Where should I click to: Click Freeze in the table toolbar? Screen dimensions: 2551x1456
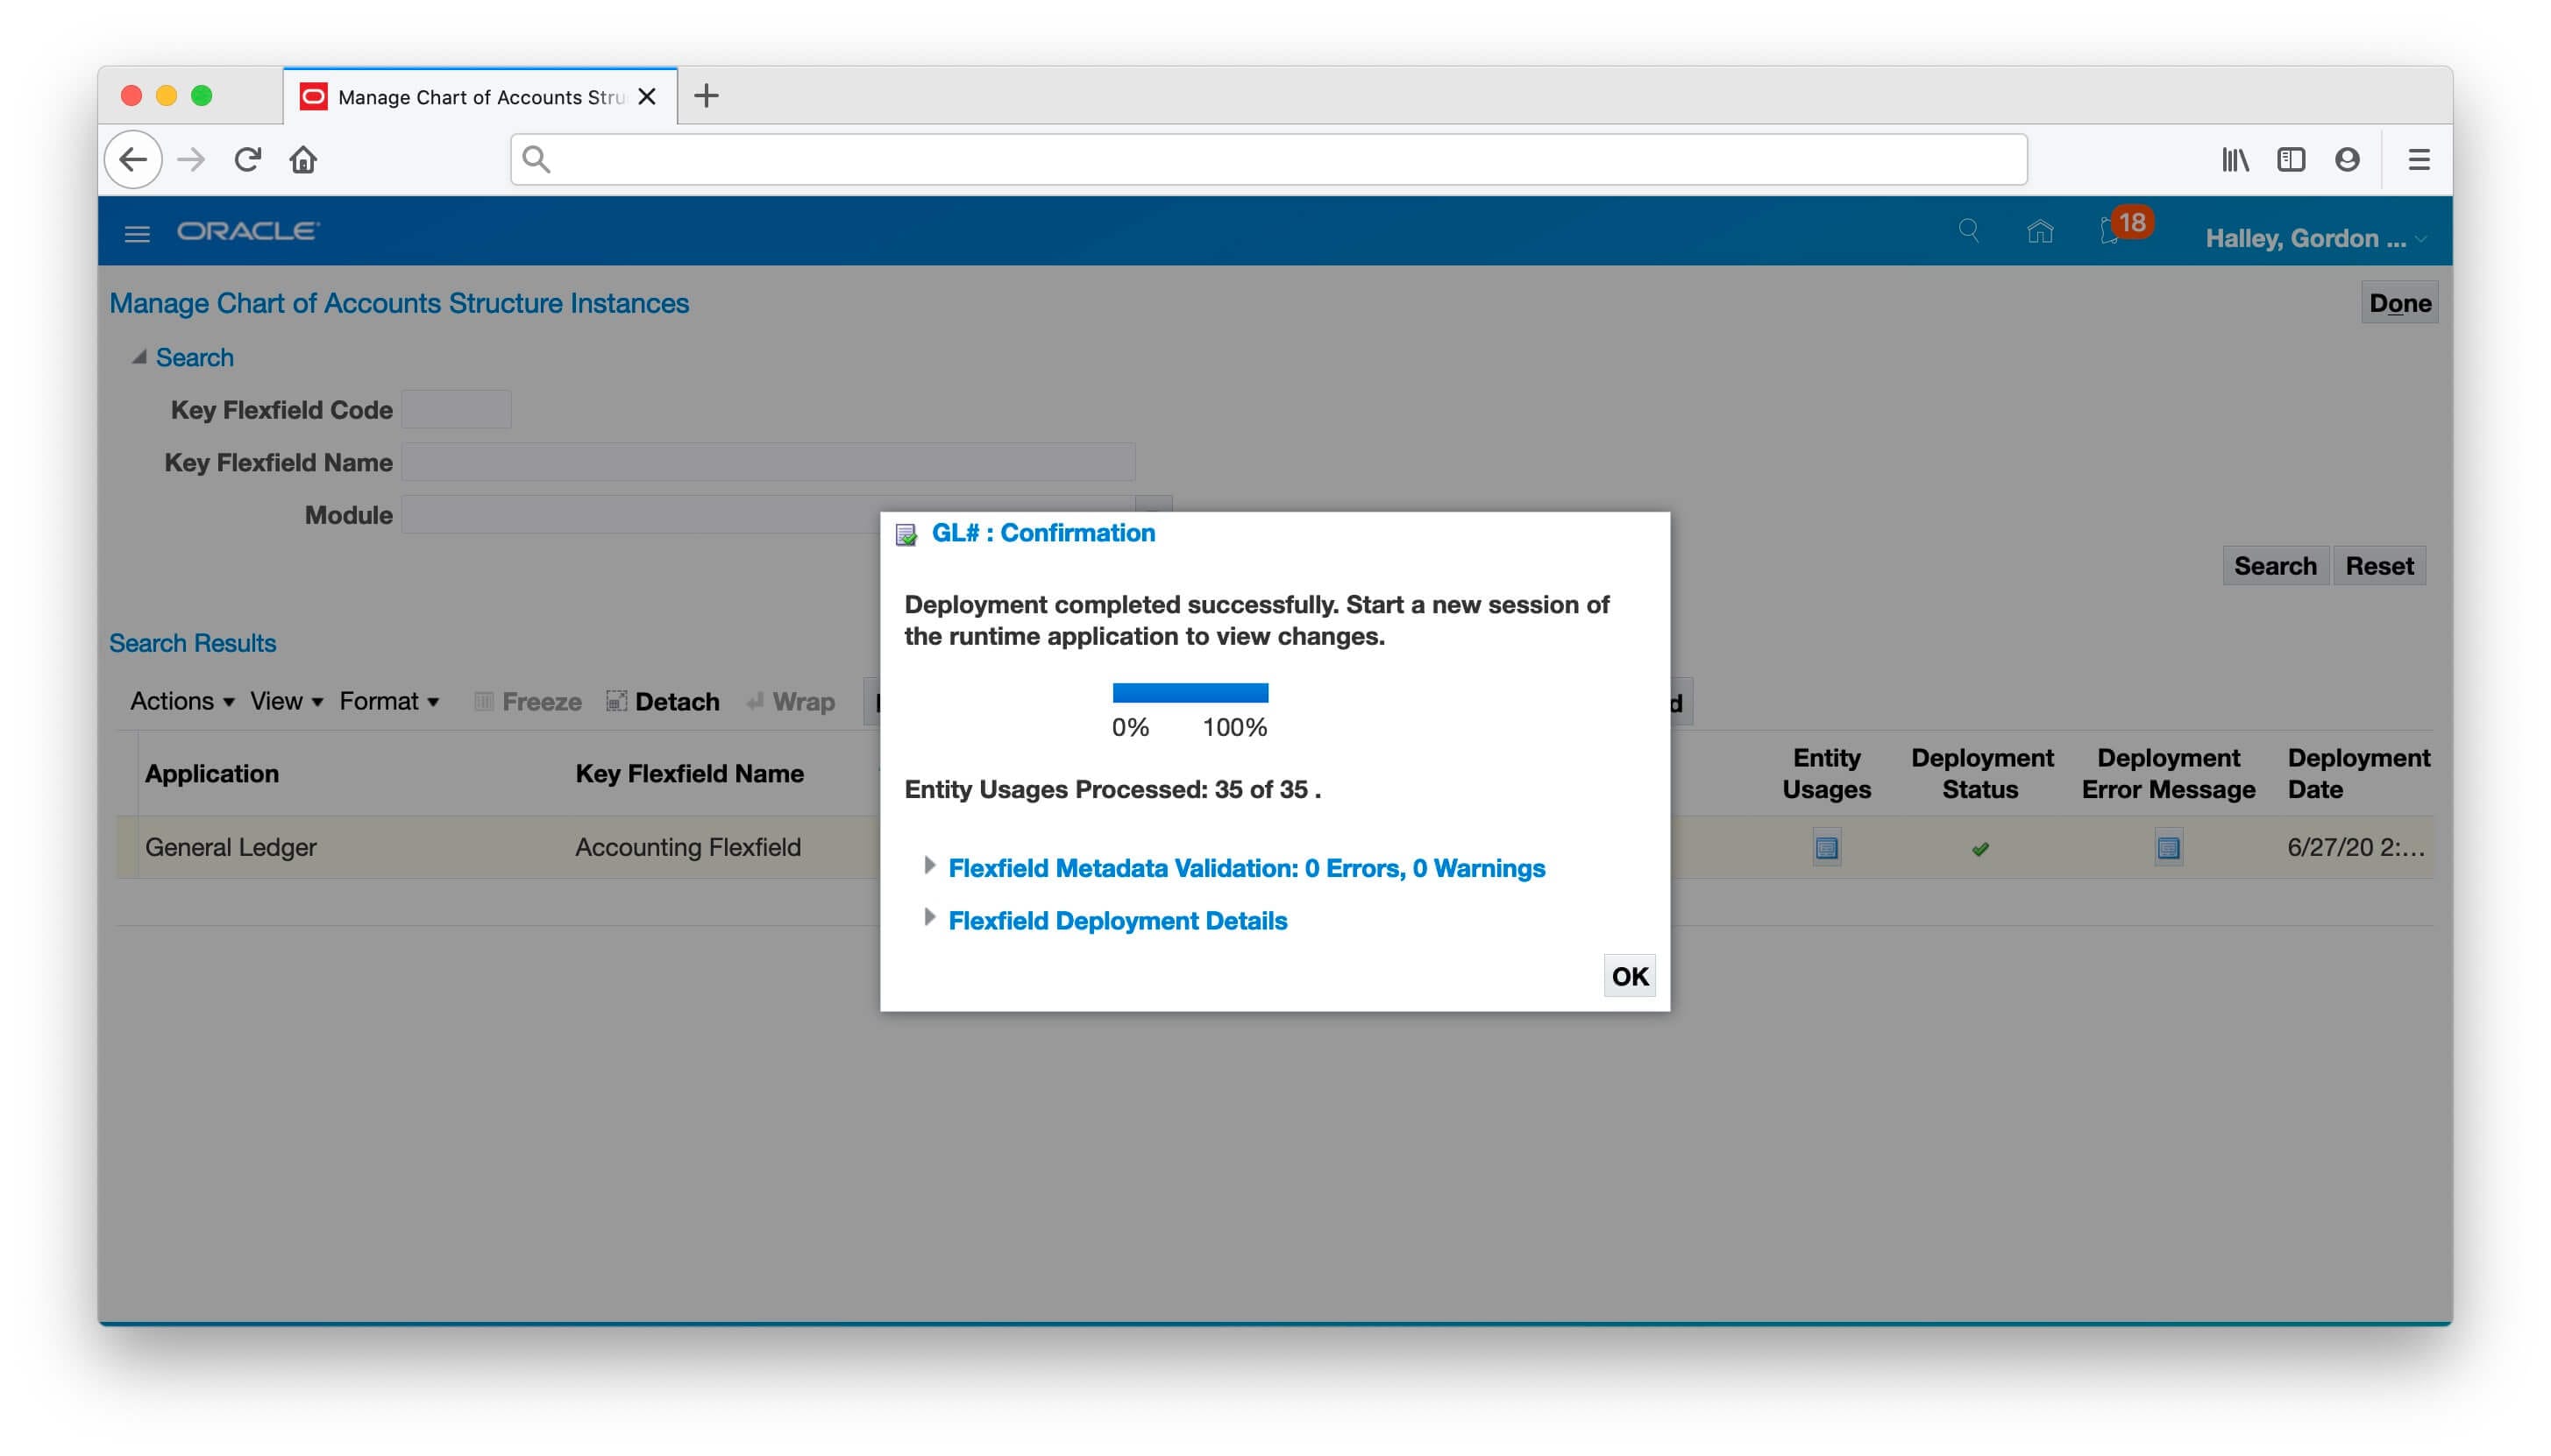[x=527, y=702]
